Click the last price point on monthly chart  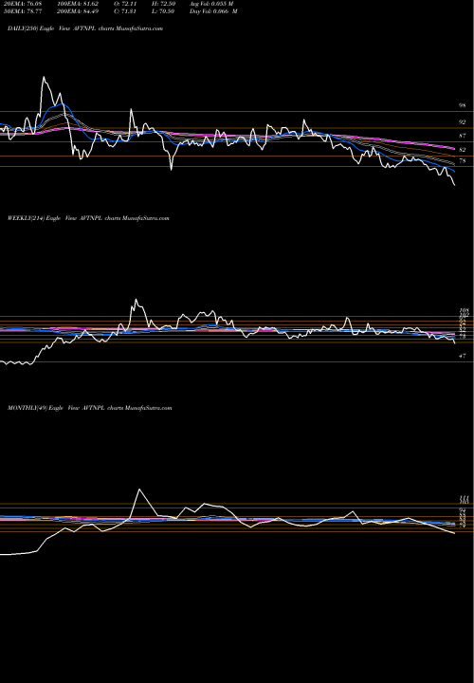click(455, 533)
